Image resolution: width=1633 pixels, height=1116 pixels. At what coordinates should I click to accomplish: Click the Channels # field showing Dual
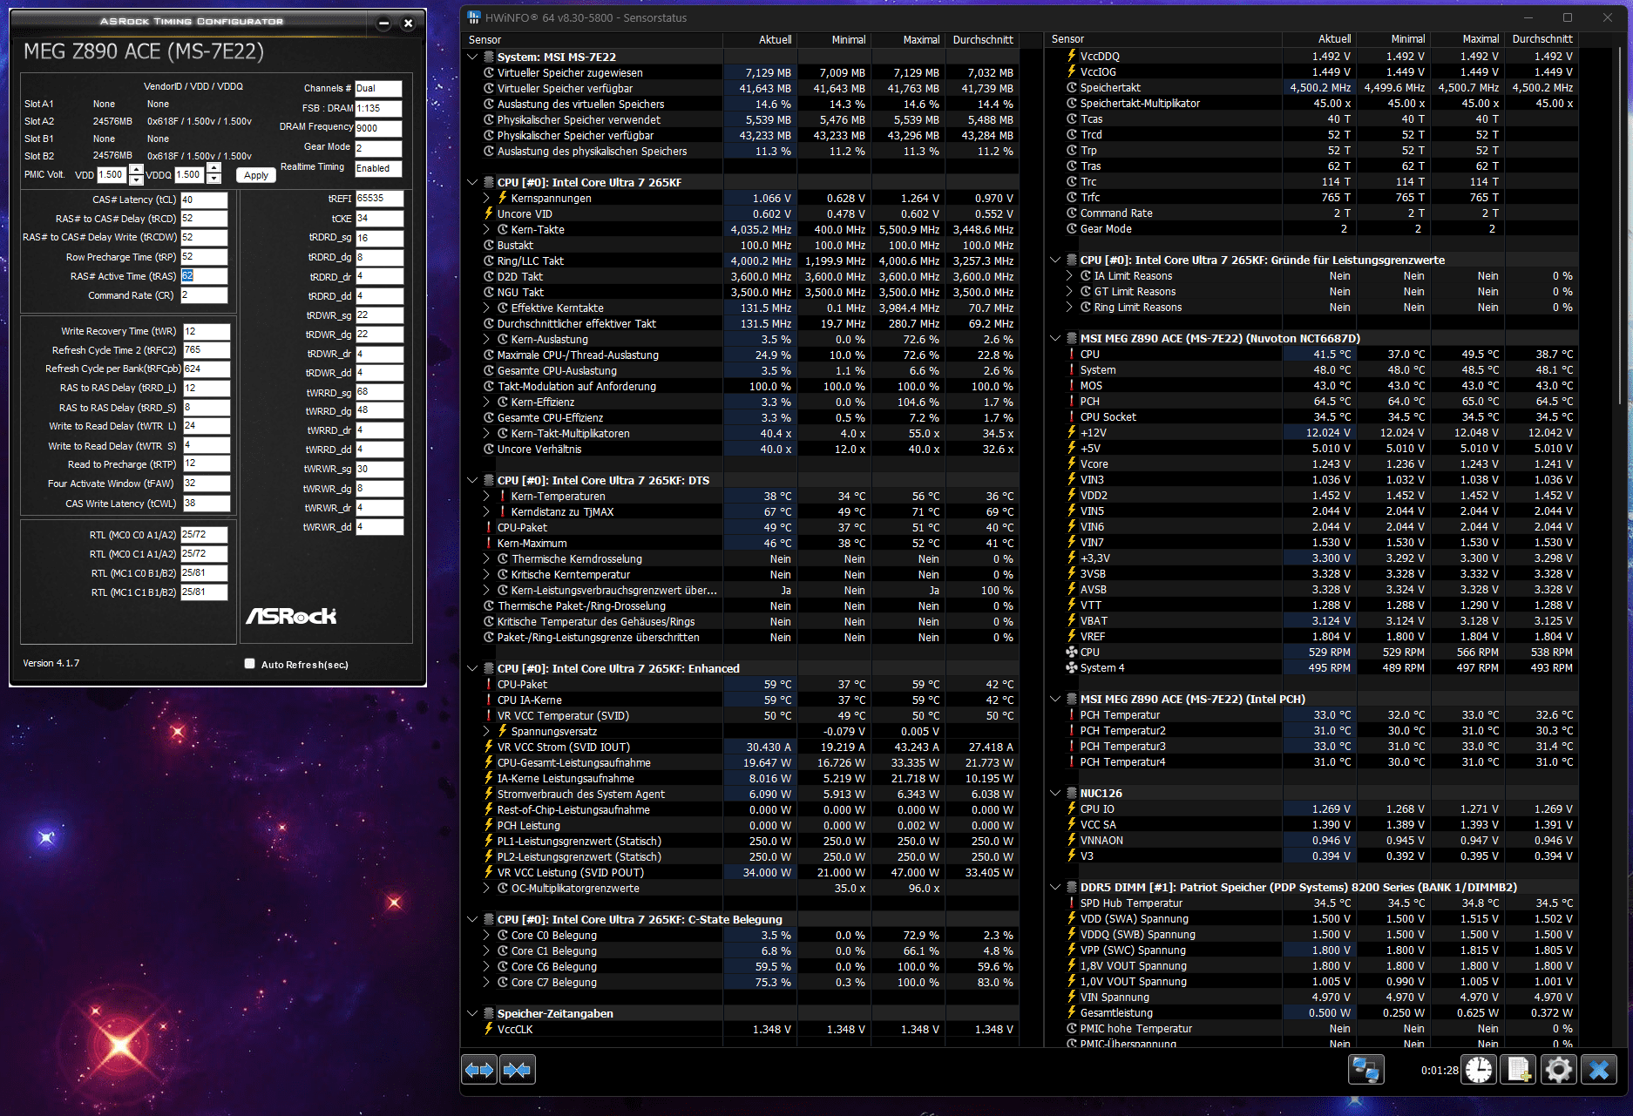(x=378, y=88)
